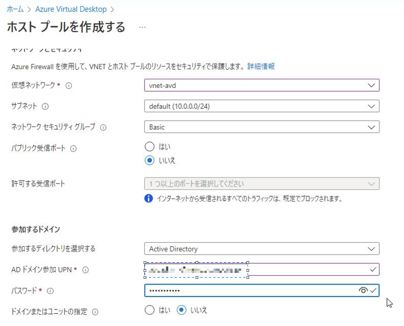This screenshot has height=326, width=404.
Task: Select はい for パブリック受信ポート
Action: [x=149, y=146]
